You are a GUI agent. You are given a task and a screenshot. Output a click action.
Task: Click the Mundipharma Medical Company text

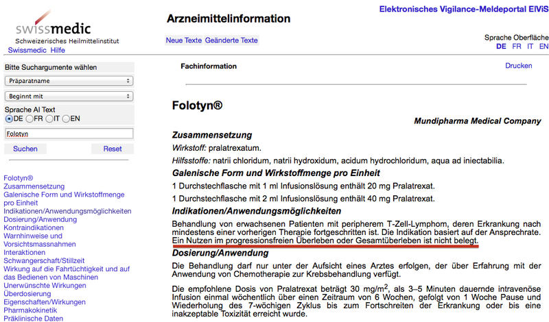tap(477, 121)
